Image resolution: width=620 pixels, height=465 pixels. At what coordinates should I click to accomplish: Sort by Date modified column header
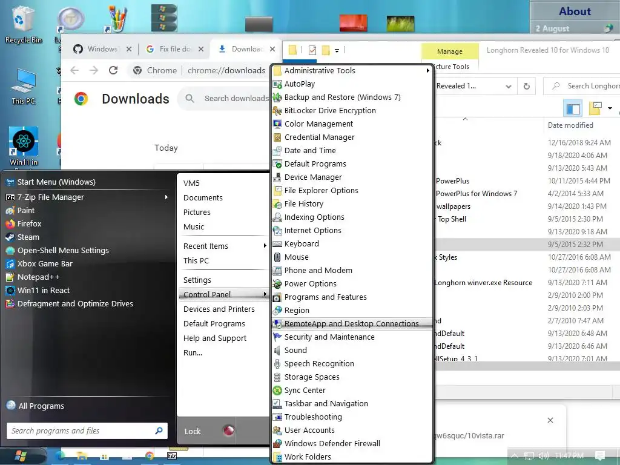click(x=570, y=125)
